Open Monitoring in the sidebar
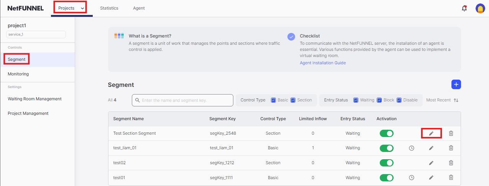489x186 pixels. 18,74
